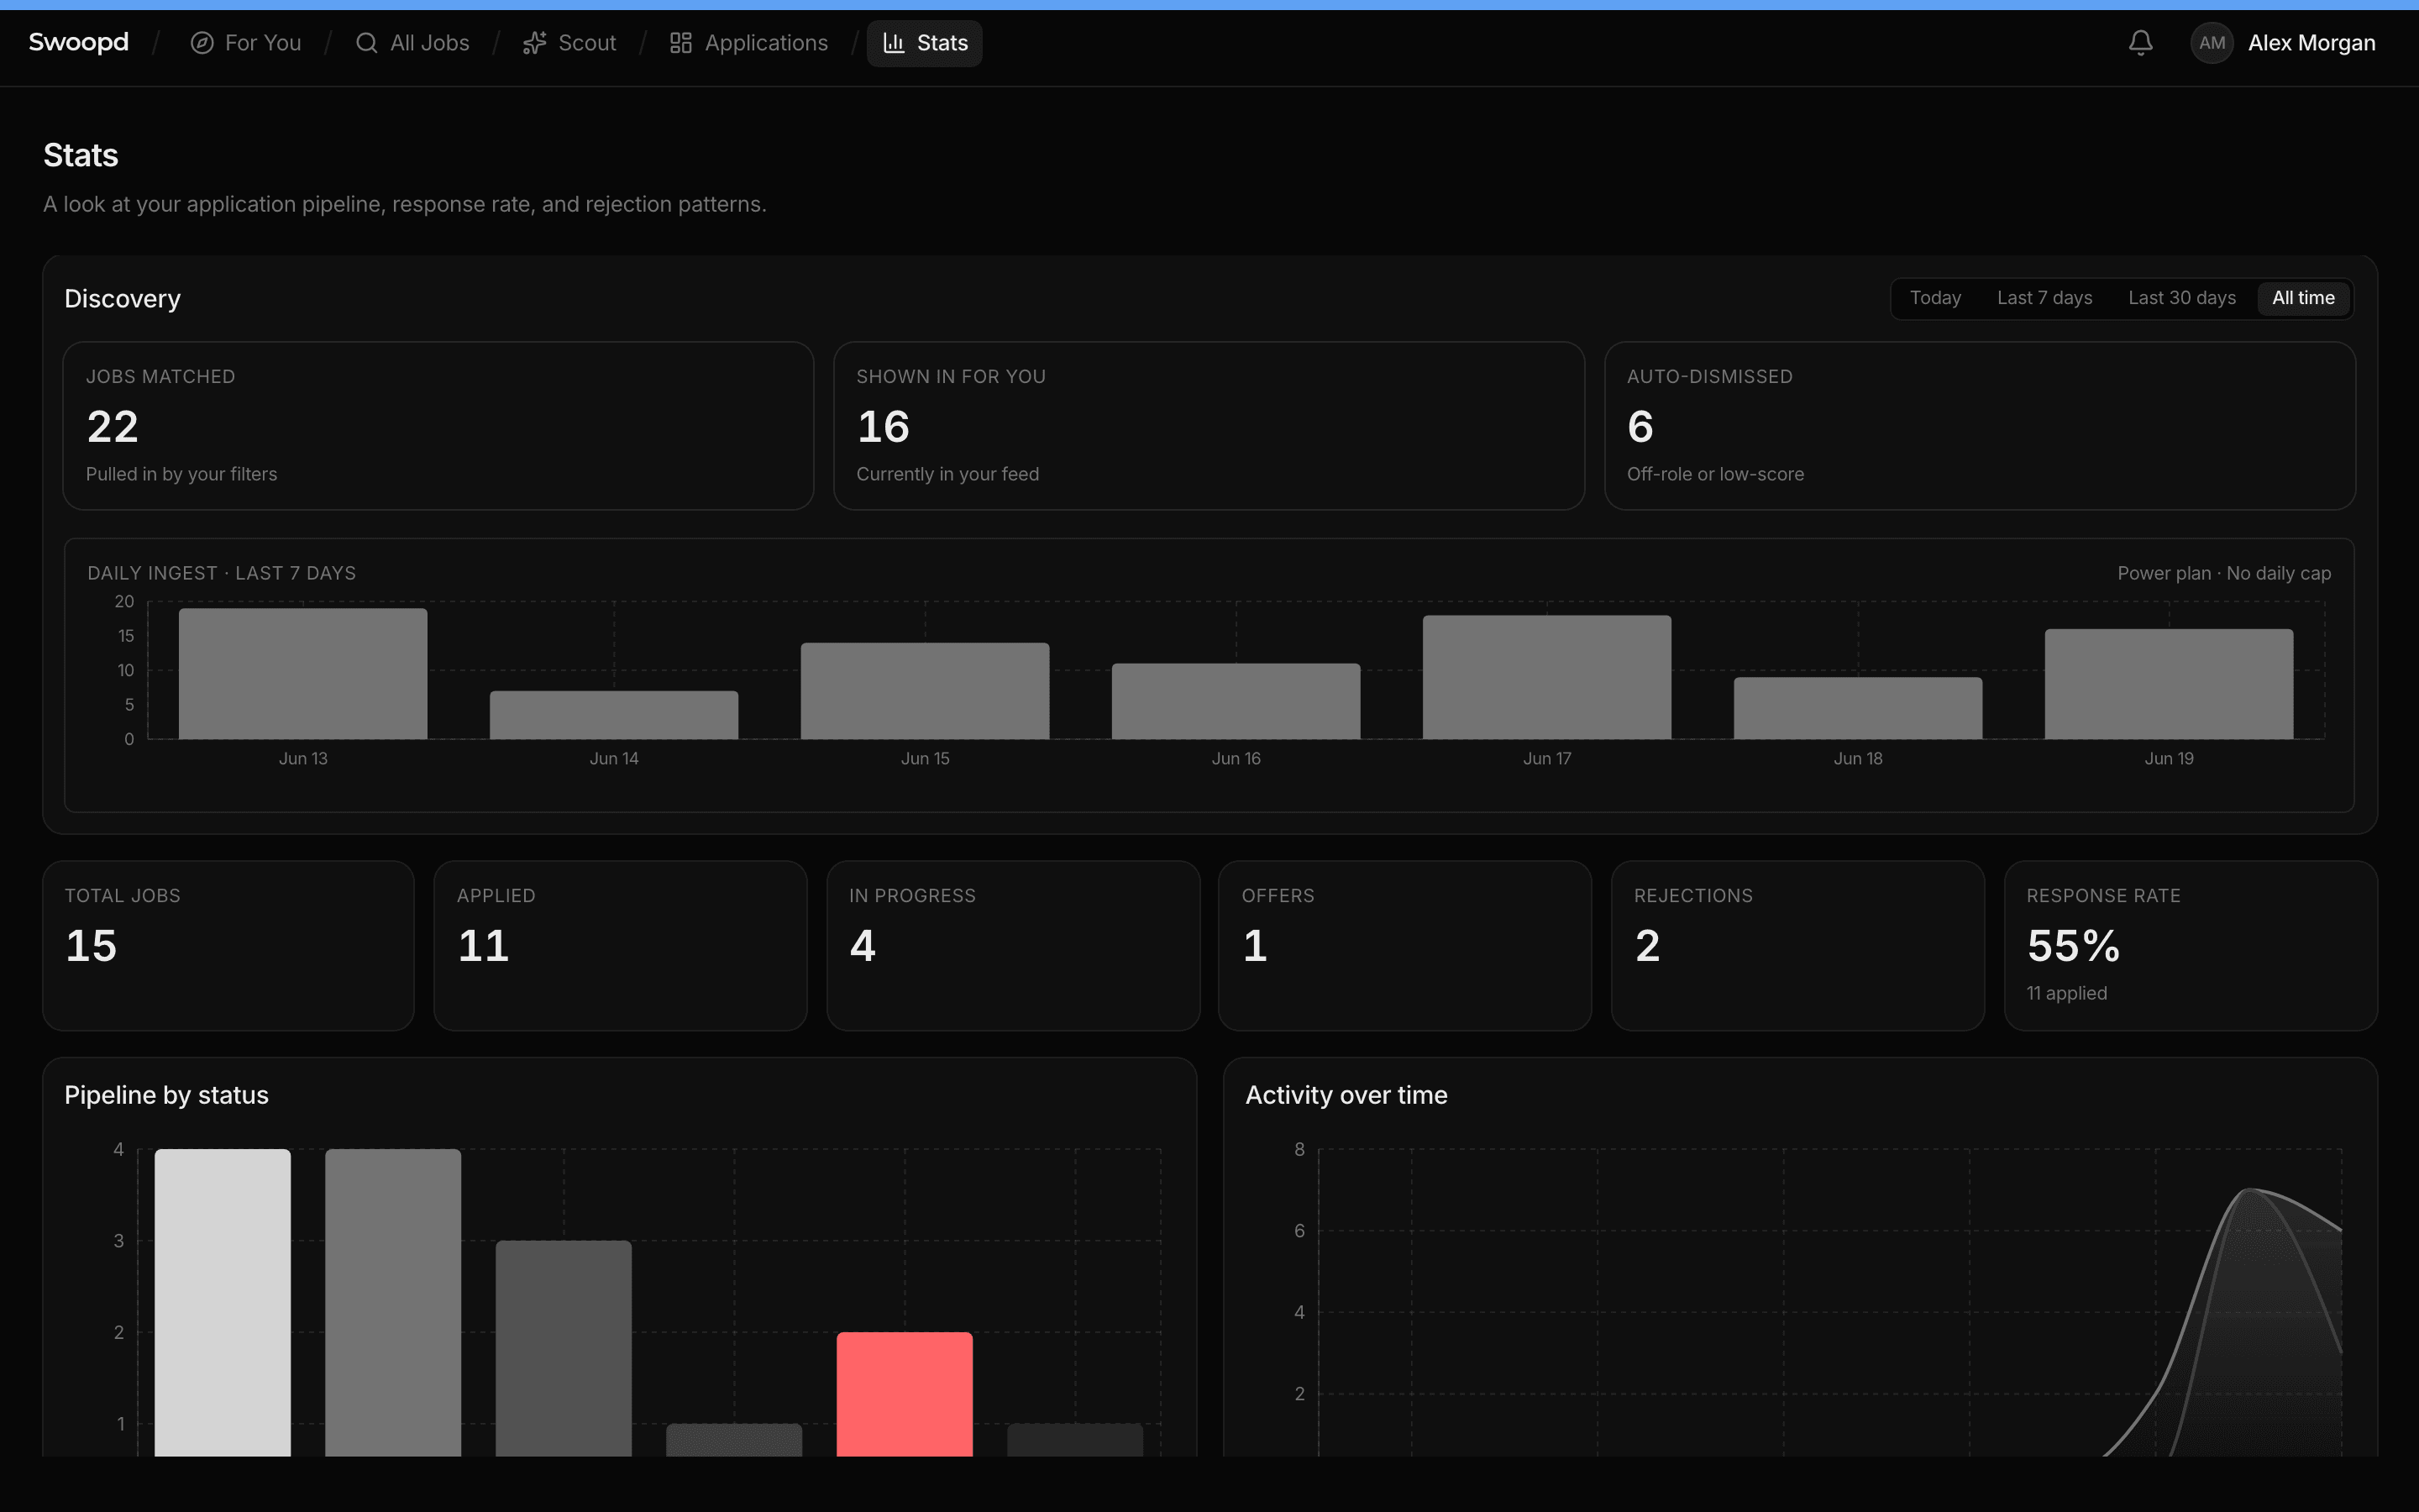Click the white tallest pipeline bar
Image resolution: width=2419 pixels, height=1512 pixels.
pos(223,1302)
